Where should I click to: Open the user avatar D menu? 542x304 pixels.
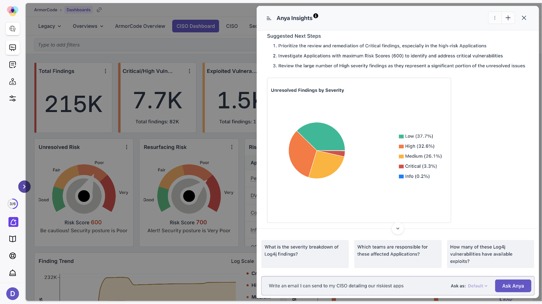[13, 294]
